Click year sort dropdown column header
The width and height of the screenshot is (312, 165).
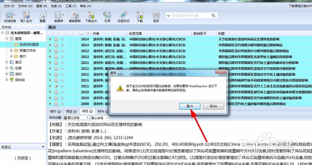coord(85,34)
